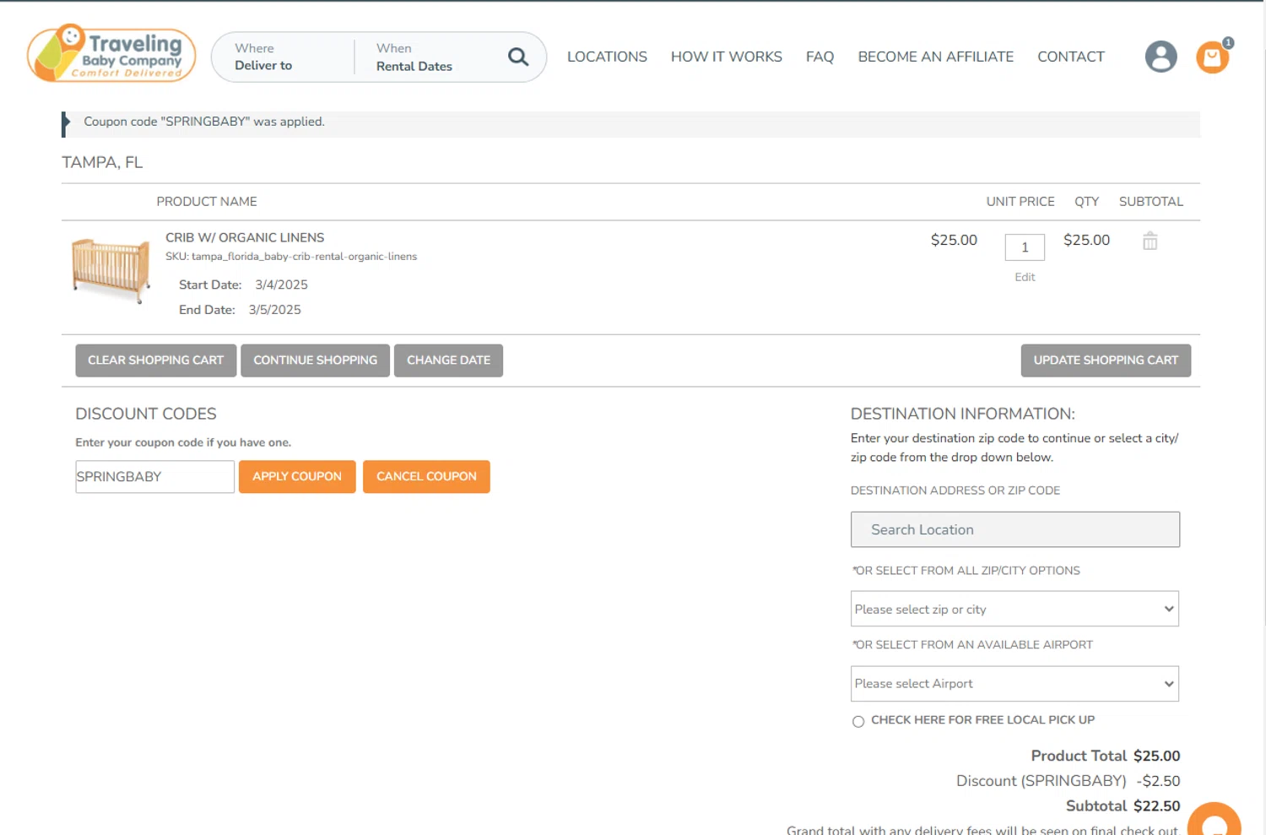Image resolution: width=1266 pixels, height=835 pixels.
Task: Focus the quantity input box
Action: (x=1025, y=247)
